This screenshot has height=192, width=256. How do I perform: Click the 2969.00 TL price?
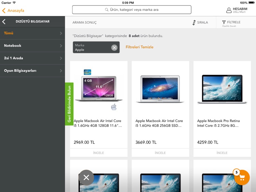coord(84,142)
